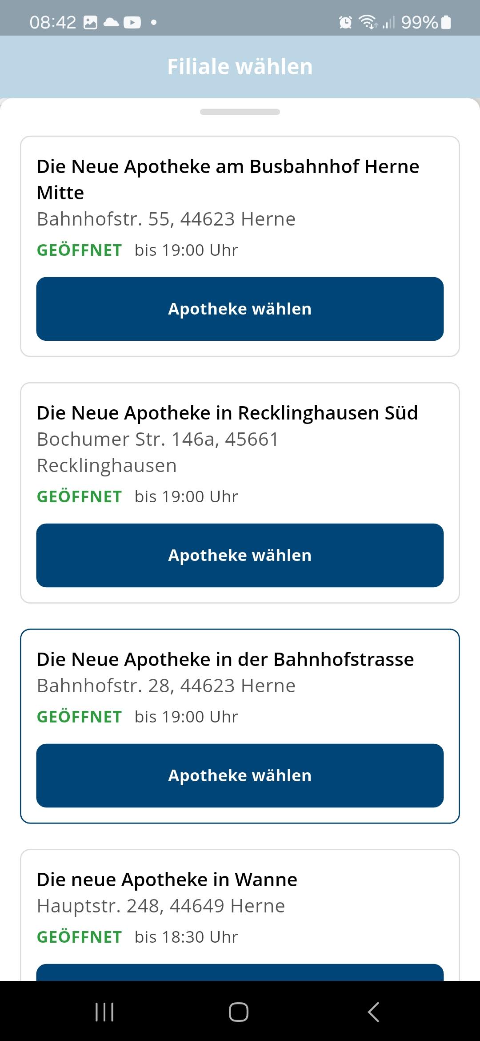The height and width of the screenshot is (1041, 480).
Task: Tap the alarm clock status icon
Action: pos(345,22)
